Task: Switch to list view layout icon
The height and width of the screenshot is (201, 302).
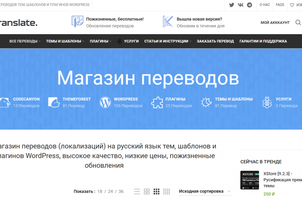Action: tap(137, 192)
